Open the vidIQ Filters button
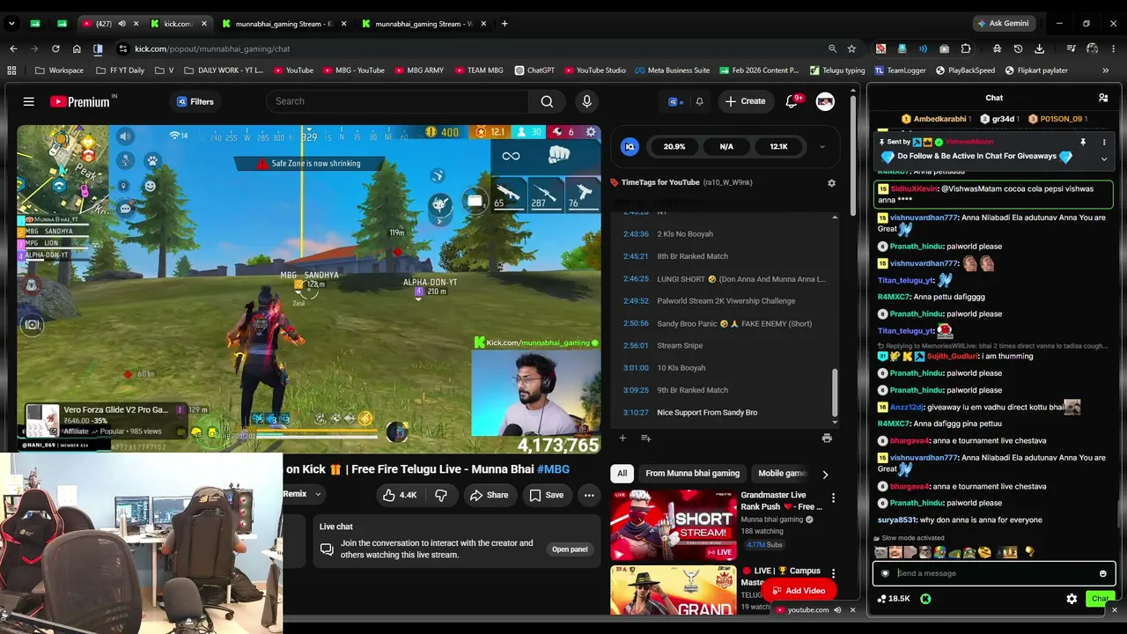Screen dimensions: 1127x634 pyautogui.click(x=195, y=101)
